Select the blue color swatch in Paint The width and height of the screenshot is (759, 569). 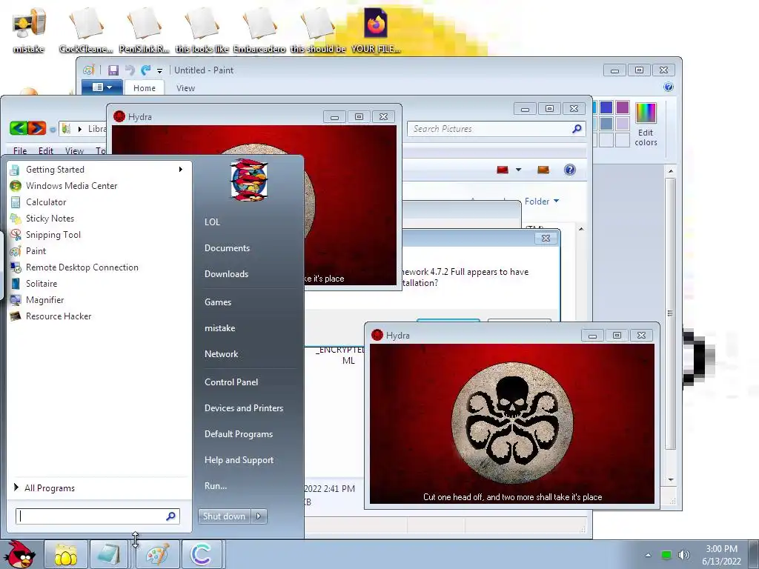coord(606,107)
